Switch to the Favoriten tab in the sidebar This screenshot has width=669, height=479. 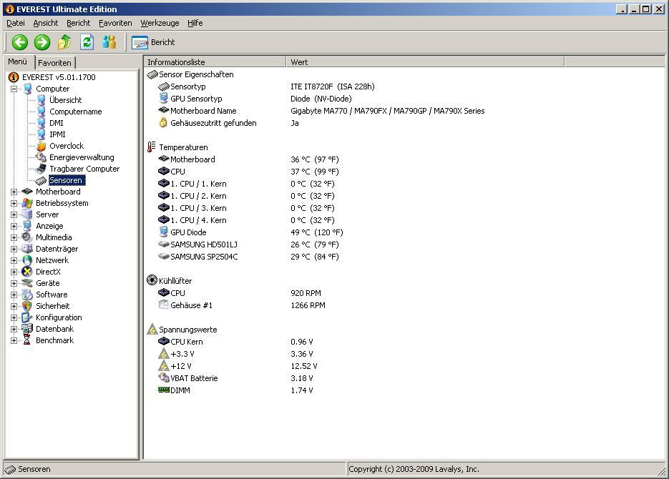(54, 63)
